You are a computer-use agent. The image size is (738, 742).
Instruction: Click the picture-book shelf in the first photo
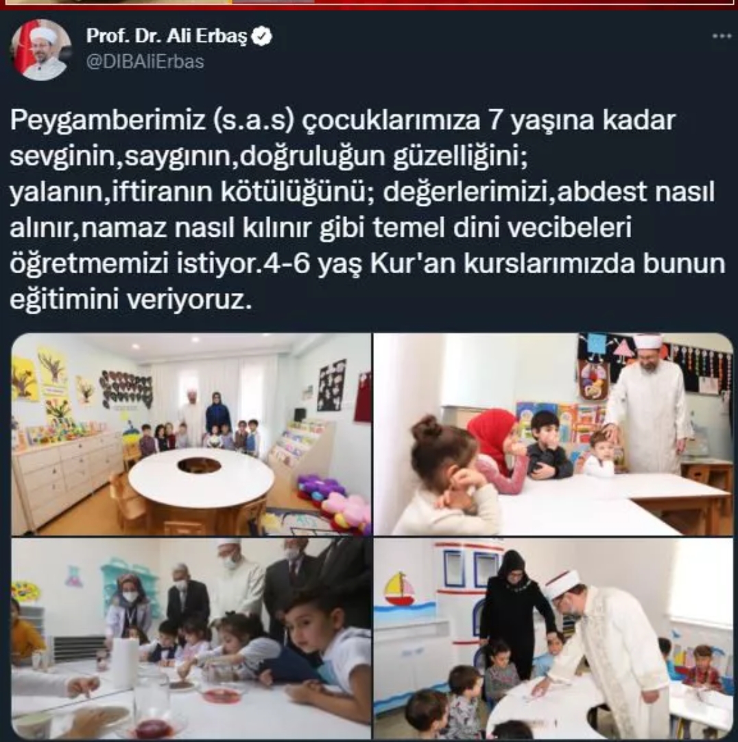coord(300,445)
